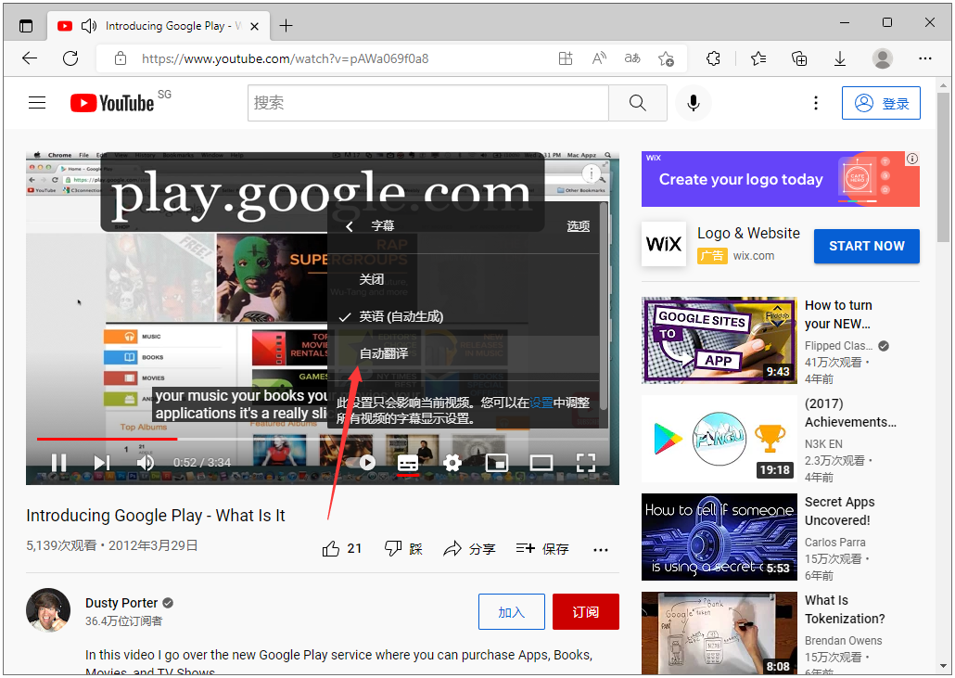Click the search magnifier button

(x=638, y=103)
